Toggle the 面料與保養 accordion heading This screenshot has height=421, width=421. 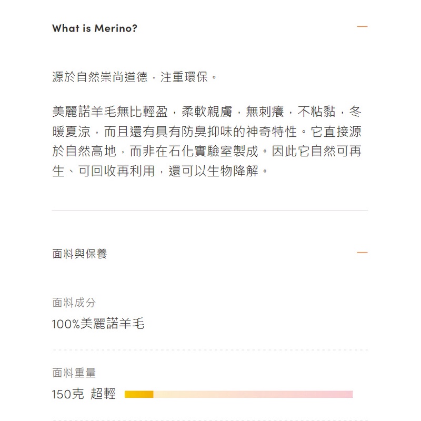pyautogui.click(x=79, y=254)
